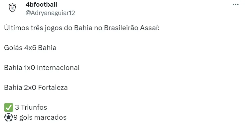
Task: Click the word 'Goiás' in the tweet
Action: (x=13, y=48)
